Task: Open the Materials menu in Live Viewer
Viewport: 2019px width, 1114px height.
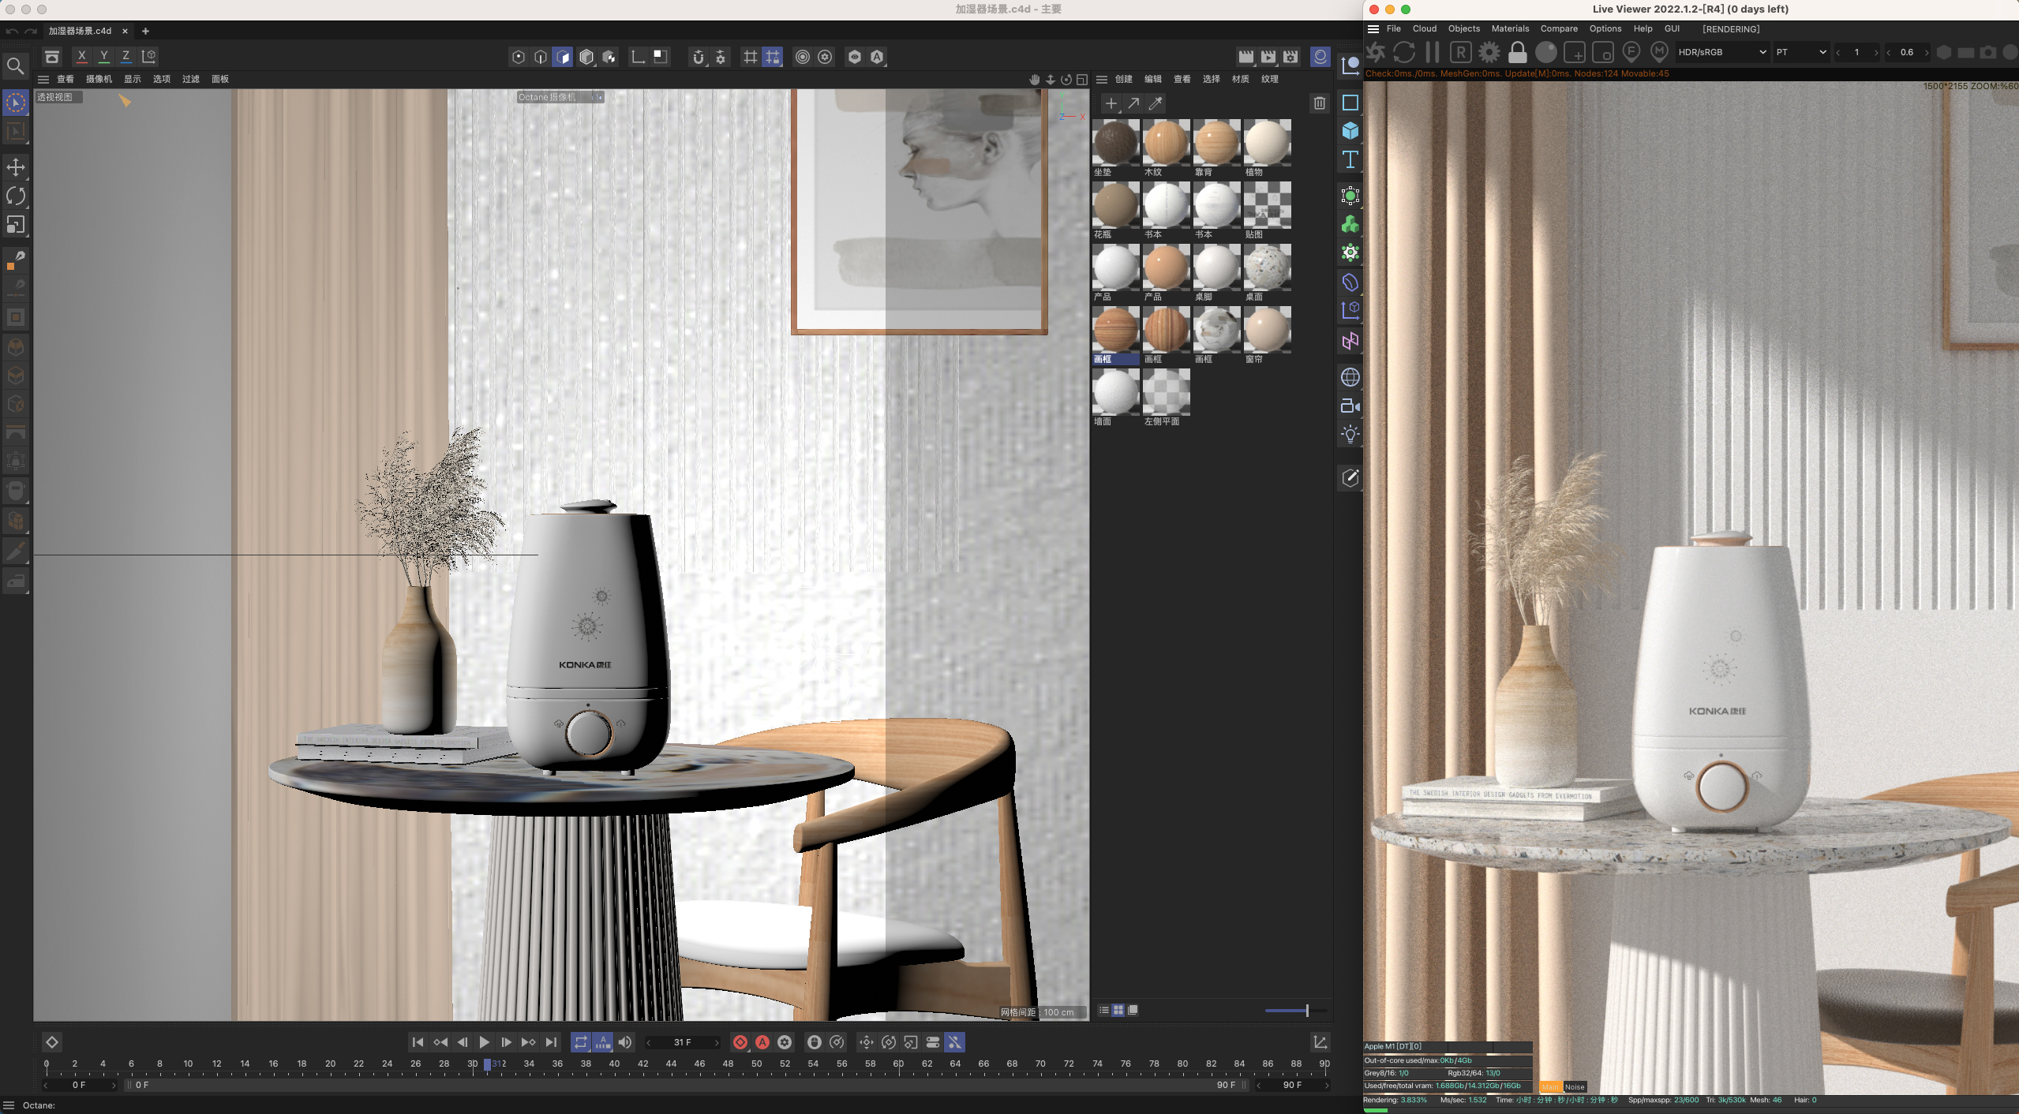Action: 1508,28
